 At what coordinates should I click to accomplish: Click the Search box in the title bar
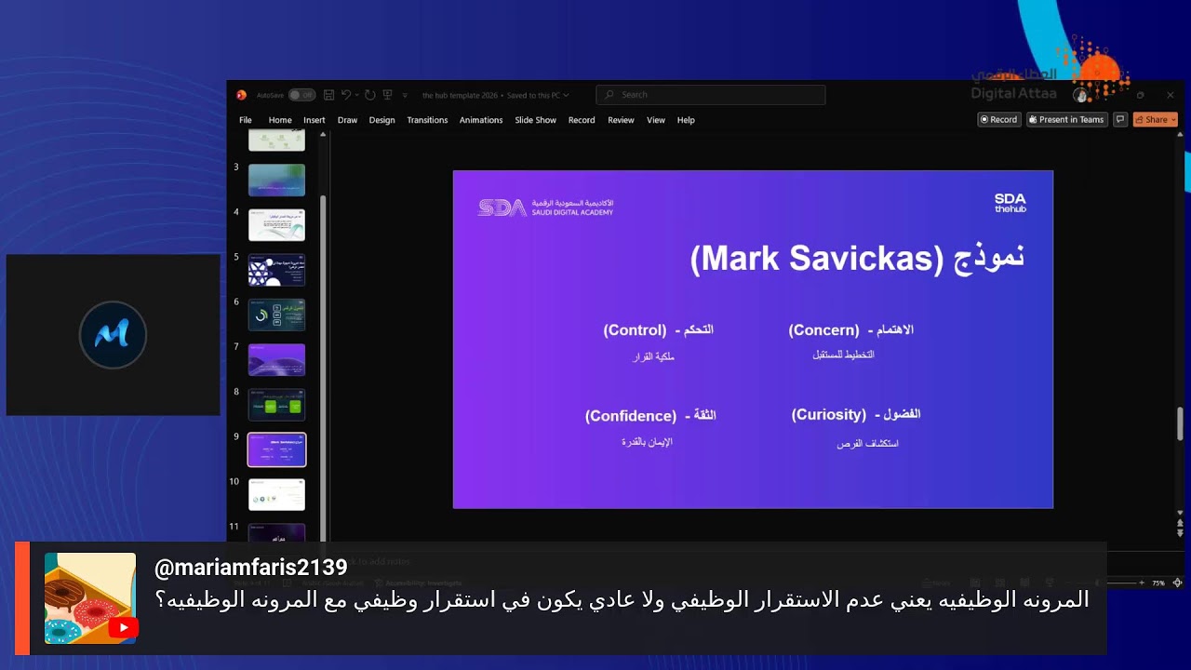[x=710, y=95]
